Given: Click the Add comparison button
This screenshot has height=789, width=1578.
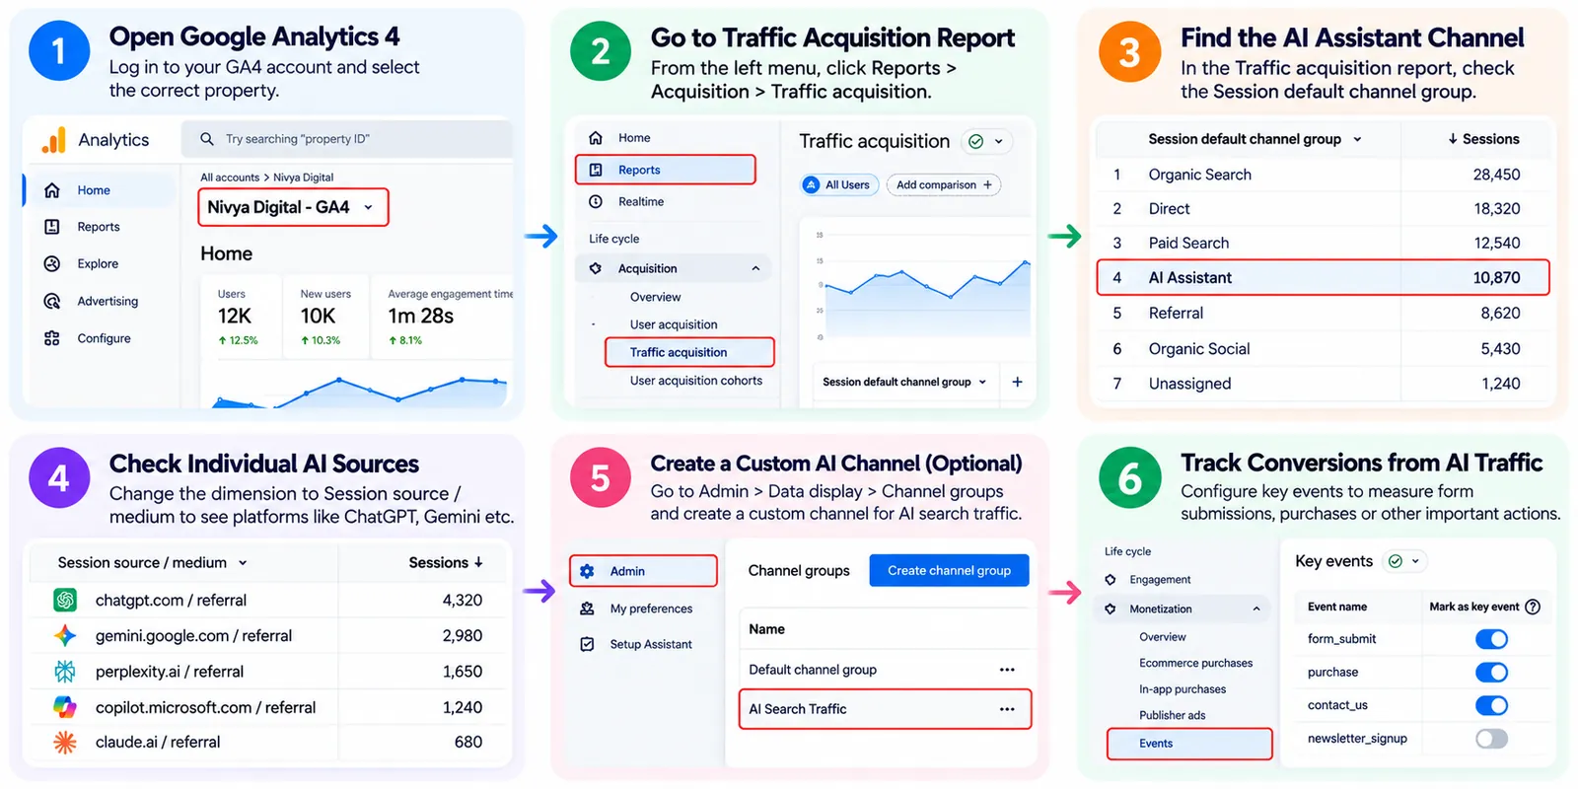Looking at the screenshot, I should point(944,184).
